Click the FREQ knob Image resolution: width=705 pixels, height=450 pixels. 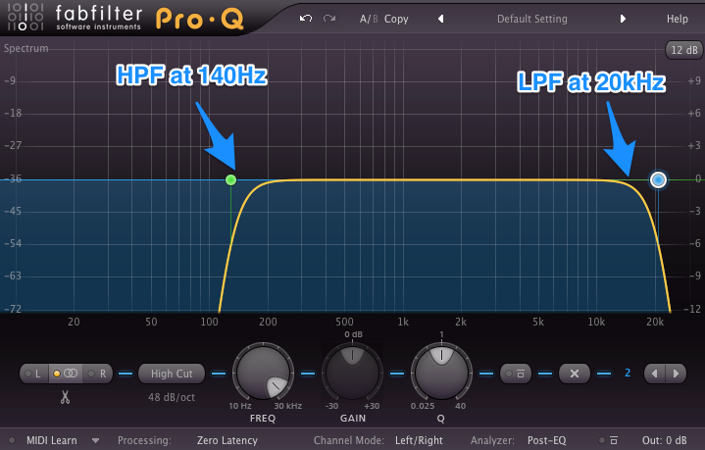(x=263, y=373)
